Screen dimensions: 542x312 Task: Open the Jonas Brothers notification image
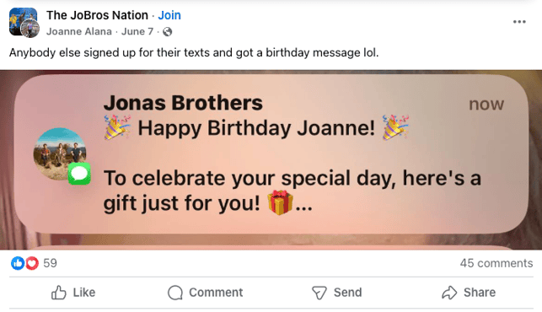tap(271, 160)
